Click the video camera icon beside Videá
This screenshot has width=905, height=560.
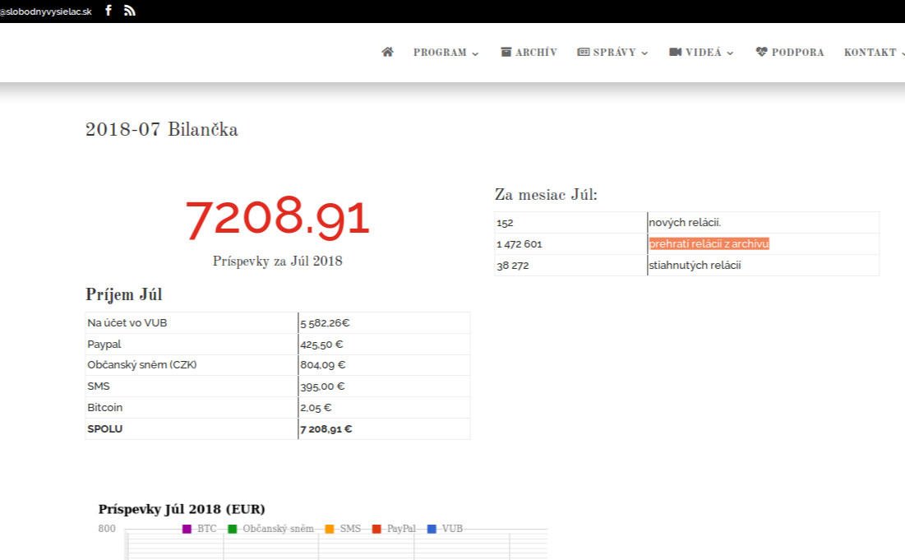(676, 52)
